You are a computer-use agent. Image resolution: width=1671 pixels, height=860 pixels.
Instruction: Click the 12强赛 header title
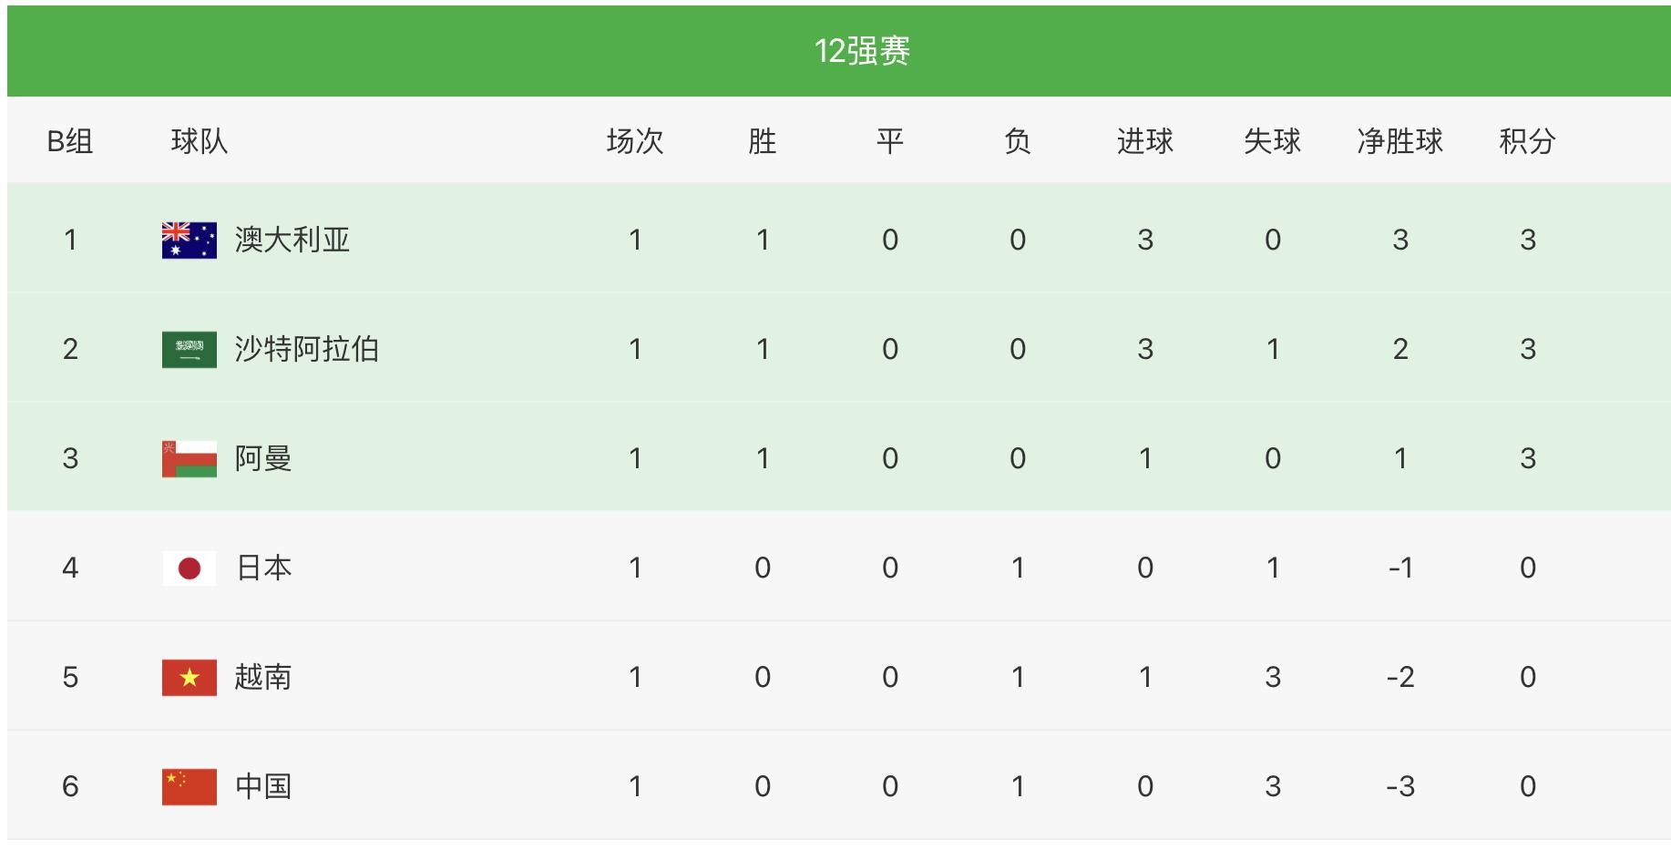(862, 51)
